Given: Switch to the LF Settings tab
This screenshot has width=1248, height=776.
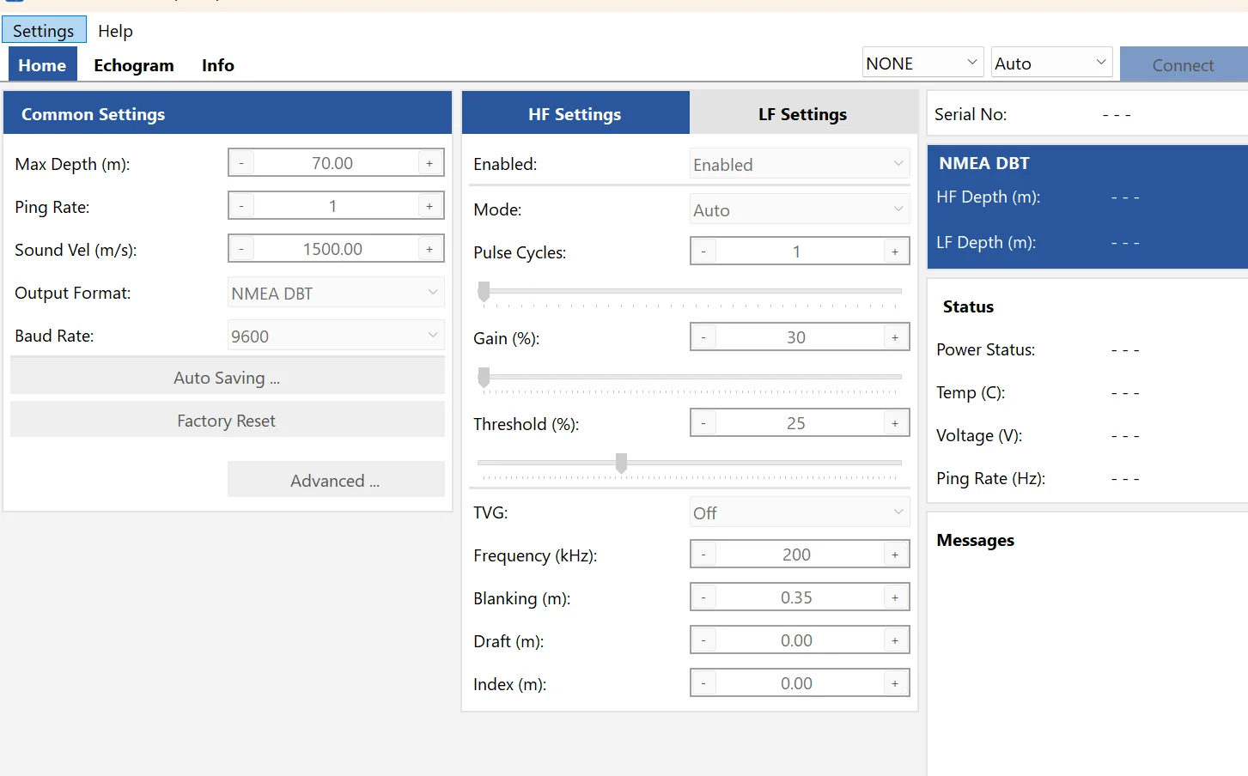Looking at the screenshot, I should click(803, 113).
